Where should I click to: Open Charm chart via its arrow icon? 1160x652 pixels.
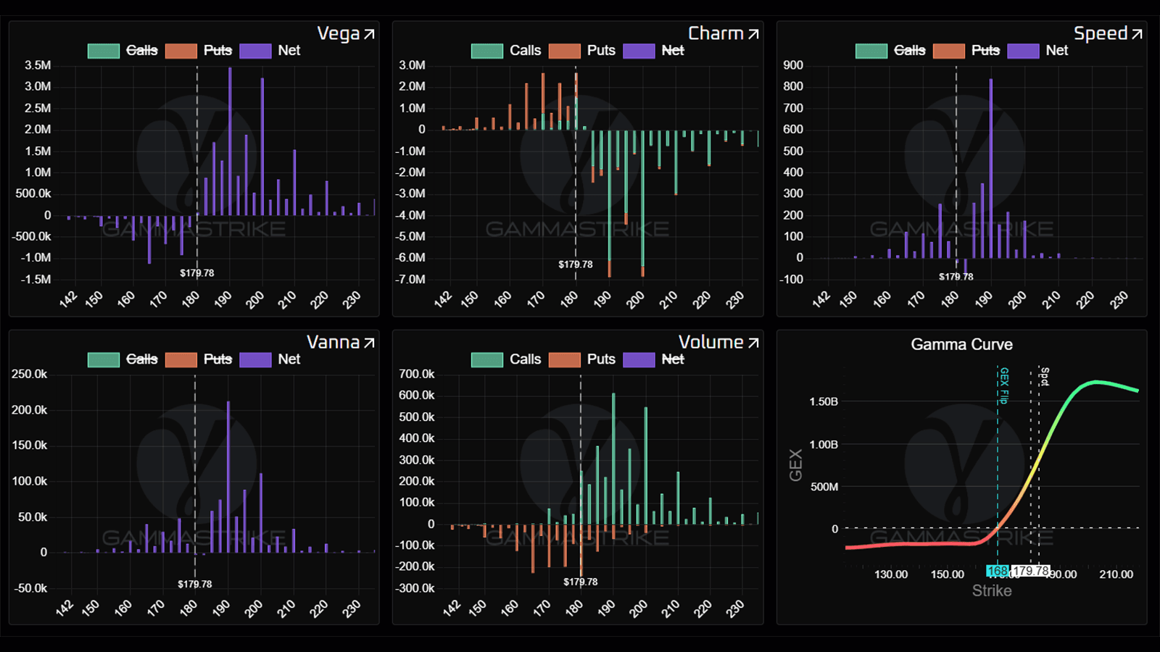pyautogui.click(x=753, y=34)
